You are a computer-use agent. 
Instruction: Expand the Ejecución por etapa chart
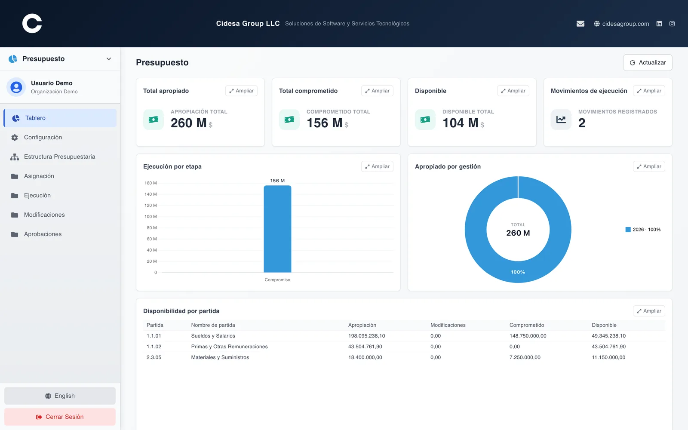coord(377,166)
